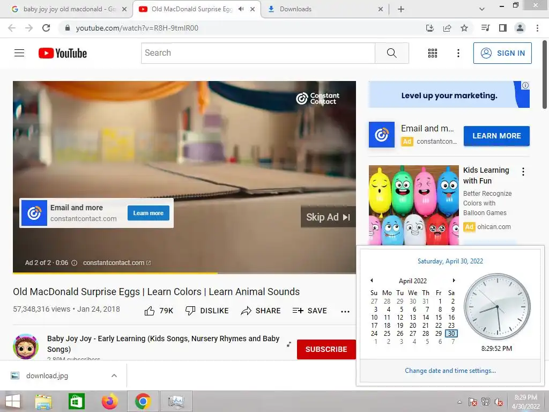Reload the current page
Viewport: 549px width, 412px height.
[x=46, y=28]
